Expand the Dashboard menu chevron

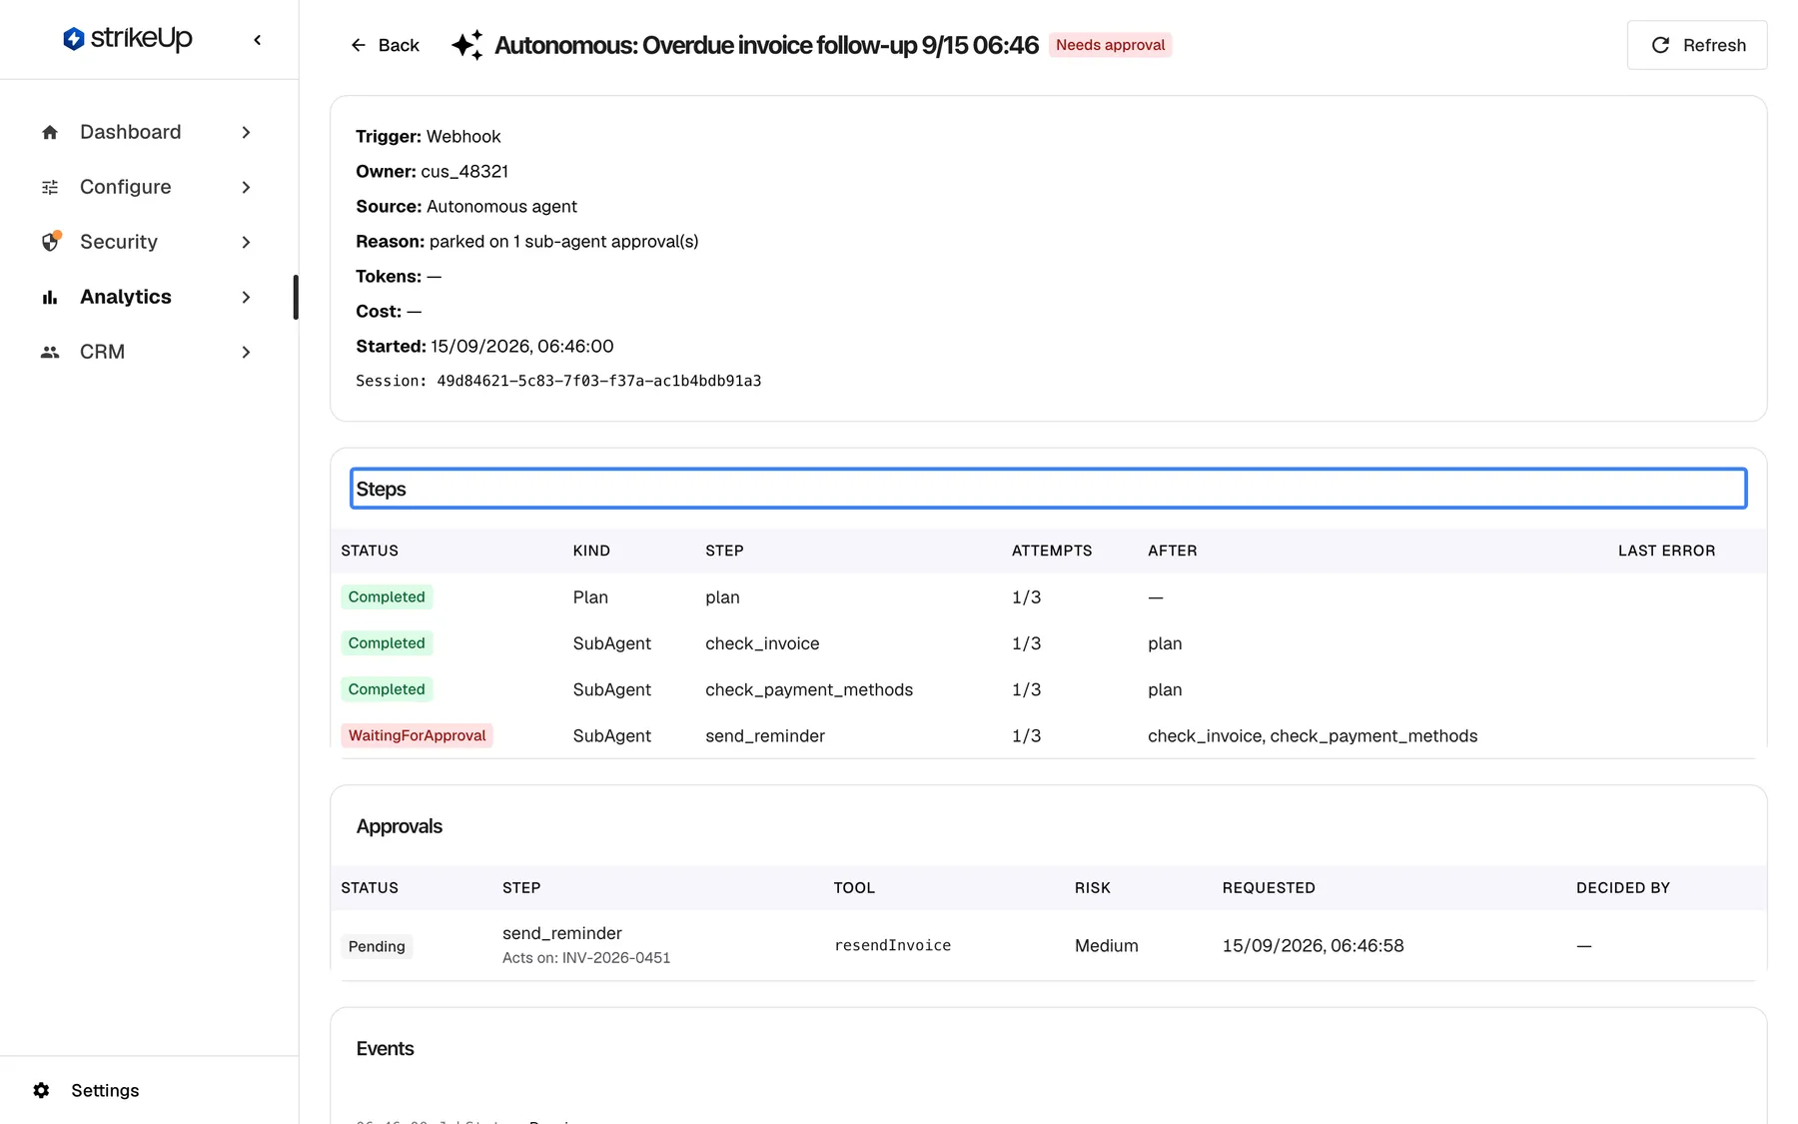tap(246, 132)
